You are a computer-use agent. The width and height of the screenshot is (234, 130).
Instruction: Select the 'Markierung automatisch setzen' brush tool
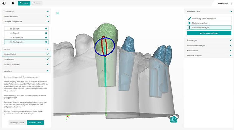208,19
